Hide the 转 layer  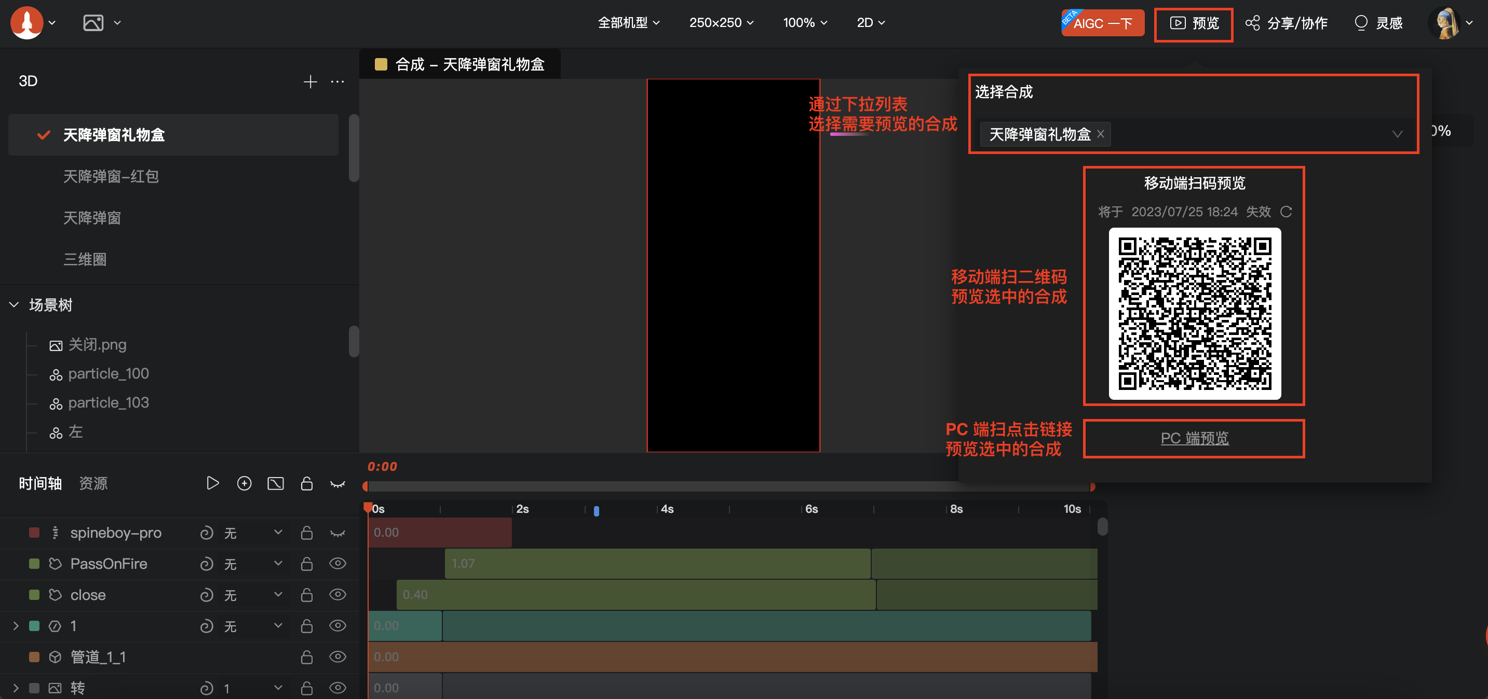338,688
